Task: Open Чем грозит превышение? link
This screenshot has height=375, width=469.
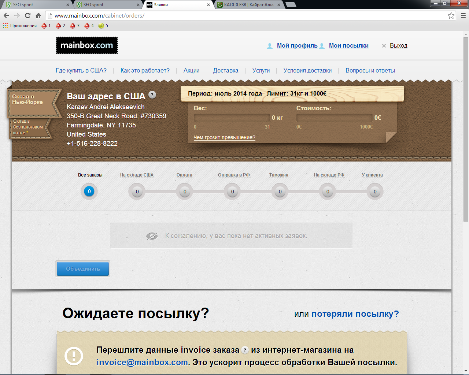Action: 224,138
